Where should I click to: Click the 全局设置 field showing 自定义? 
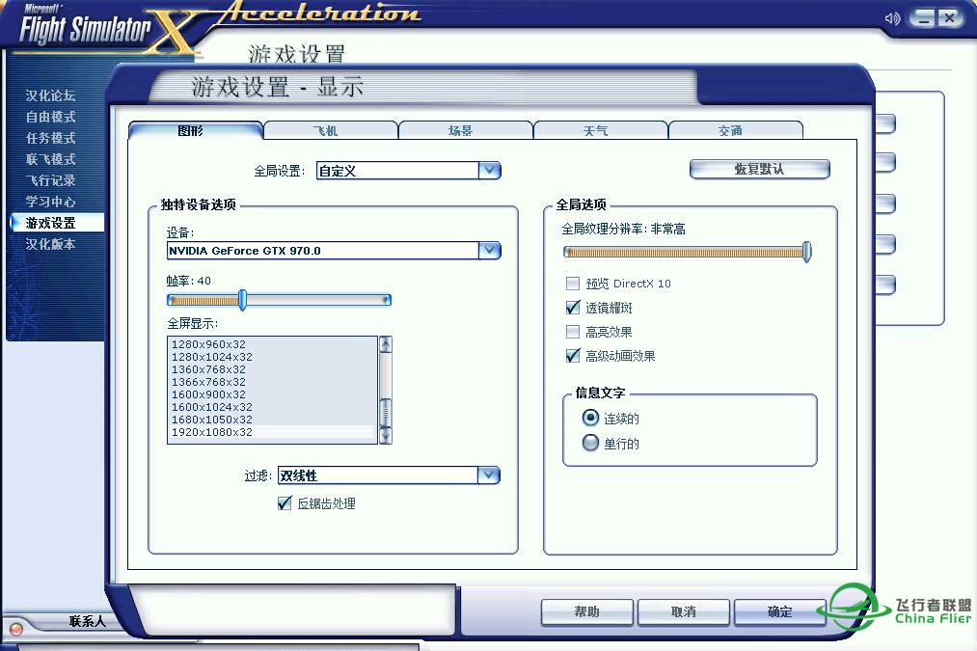[x=397, y=170]
